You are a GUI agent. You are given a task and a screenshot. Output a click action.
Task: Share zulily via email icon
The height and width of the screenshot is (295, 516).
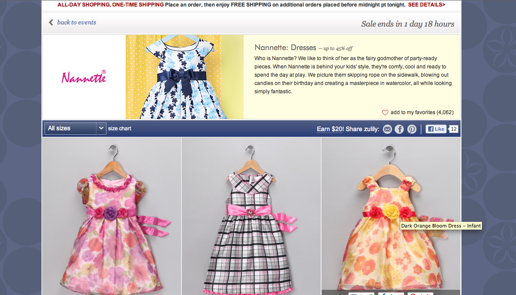click(387, 129)
